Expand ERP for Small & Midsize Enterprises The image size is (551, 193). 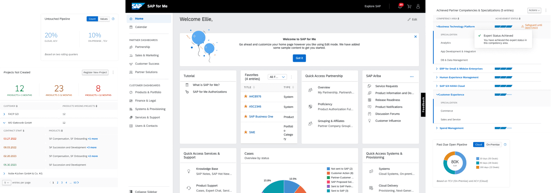pyautogui.click(x=437, y=69)
